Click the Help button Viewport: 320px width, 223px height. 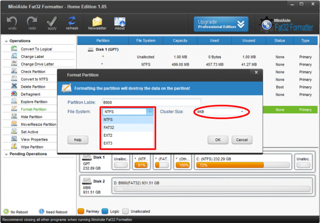pyautogui.click(x=78, y=139)
